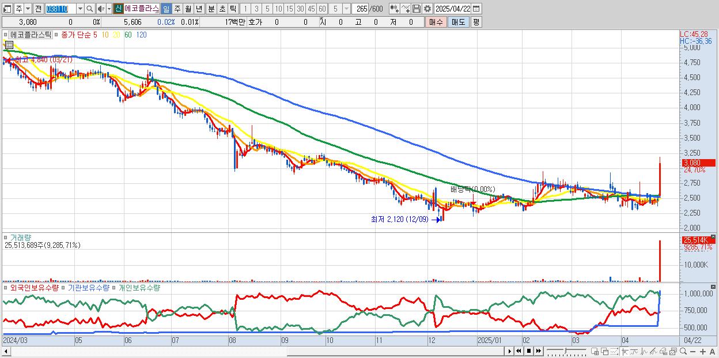Expand the 주 market type dropdown arrow

coord(28,9)
